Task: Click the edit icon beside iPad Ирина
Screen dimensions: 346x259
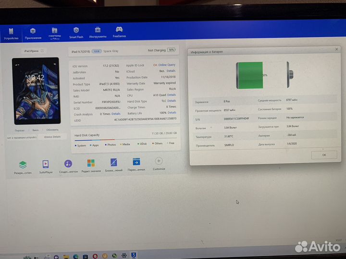Action: (x=42, y=51)
